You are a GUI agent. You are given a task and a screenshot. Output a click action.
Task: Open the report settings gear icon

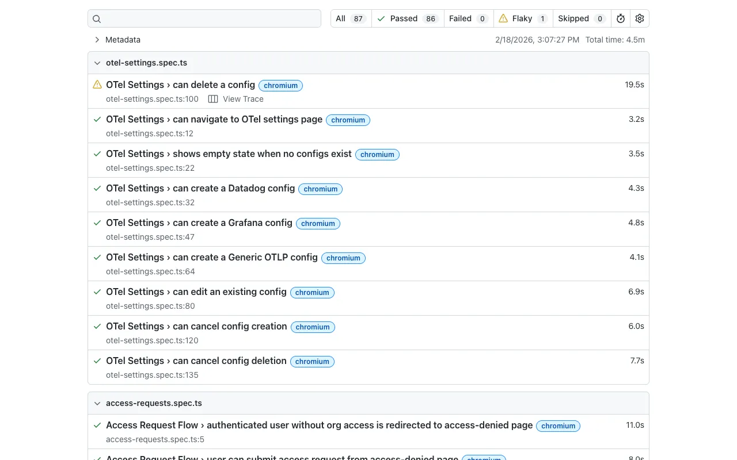tap(639, 18)
